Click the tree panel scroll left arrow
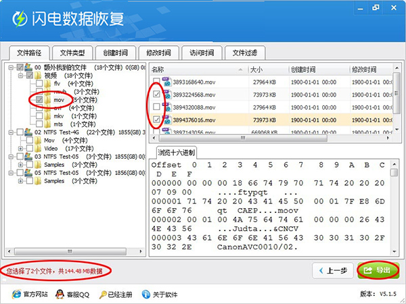The height and width of the screenshot is (304, 406). (x=9, y=251)
